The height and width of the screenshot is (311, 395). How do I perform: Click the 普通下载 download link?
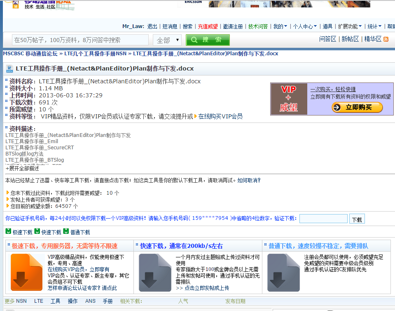point(80,232)
